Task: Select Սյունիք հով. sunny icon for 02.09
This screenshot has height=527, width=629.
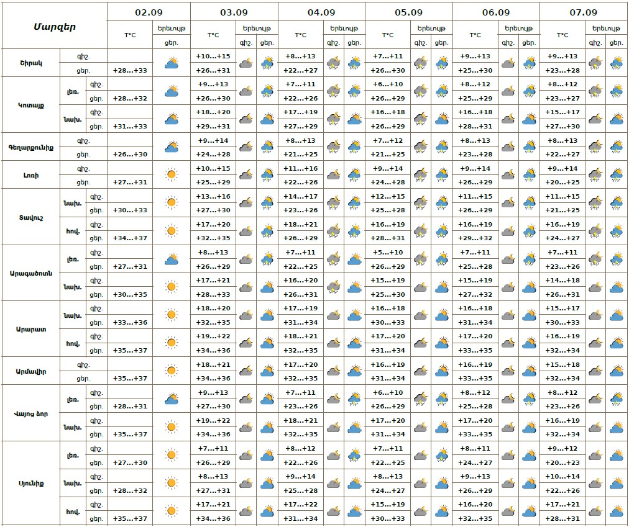Action: point(172,511)
